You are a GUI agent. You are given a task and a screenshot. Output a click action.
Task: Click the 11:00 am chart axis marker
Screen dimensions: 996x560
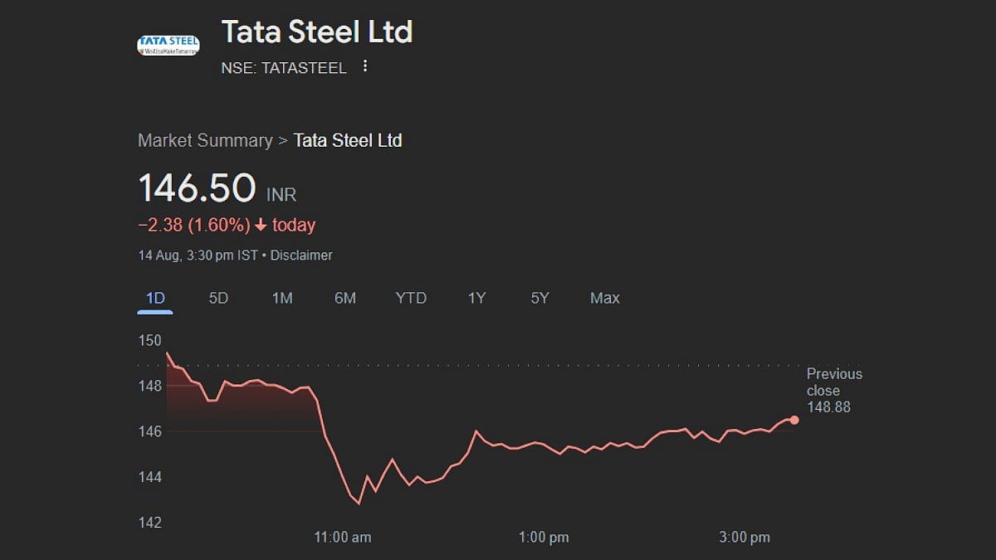(343, 538)
